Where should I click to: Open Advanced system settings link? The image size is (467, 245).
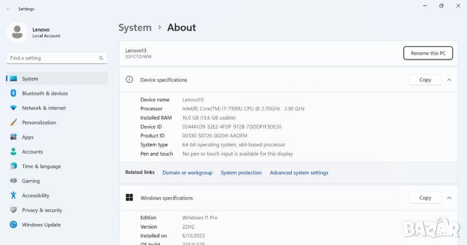tap(299, 173)
